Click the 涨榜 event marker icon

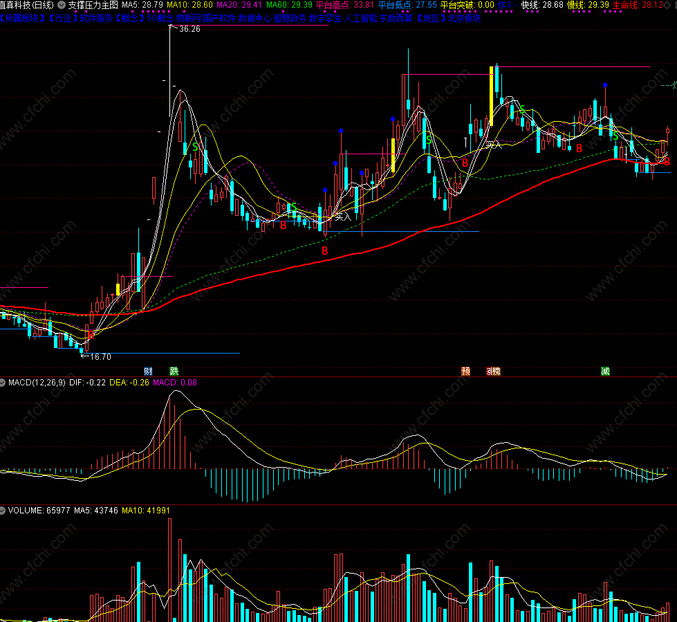[x=494, y=371]
